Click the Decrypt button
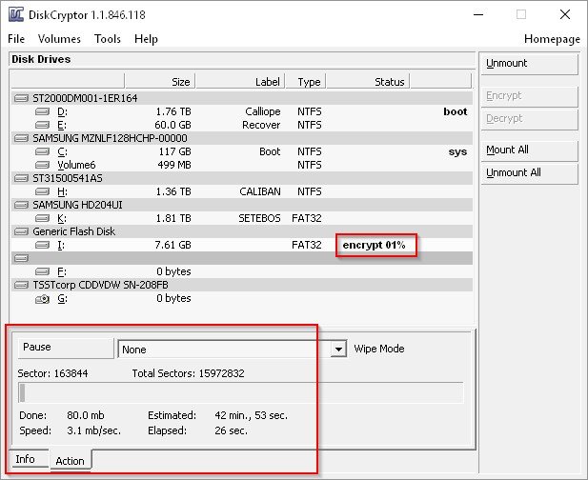The image size is (588, 480). click(x=529, y=119)
